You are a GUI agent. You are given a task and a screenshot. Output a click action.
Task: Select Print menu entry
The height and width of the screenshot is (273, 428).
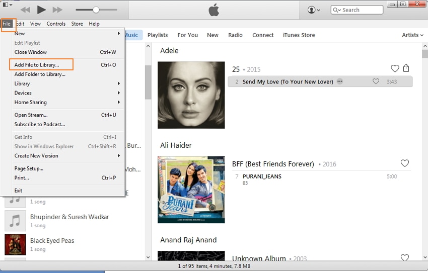click(x=68, y=177)
